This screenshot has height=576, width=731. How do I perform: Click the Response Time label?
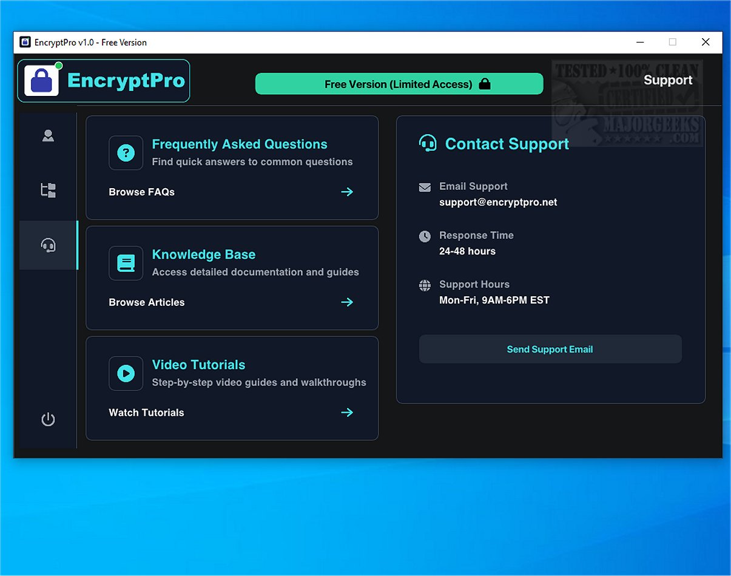[476, 235]
